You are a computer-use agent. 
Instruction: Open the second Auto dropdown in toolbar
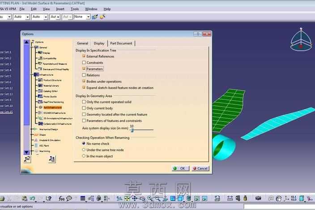click(x=39, y=17)
